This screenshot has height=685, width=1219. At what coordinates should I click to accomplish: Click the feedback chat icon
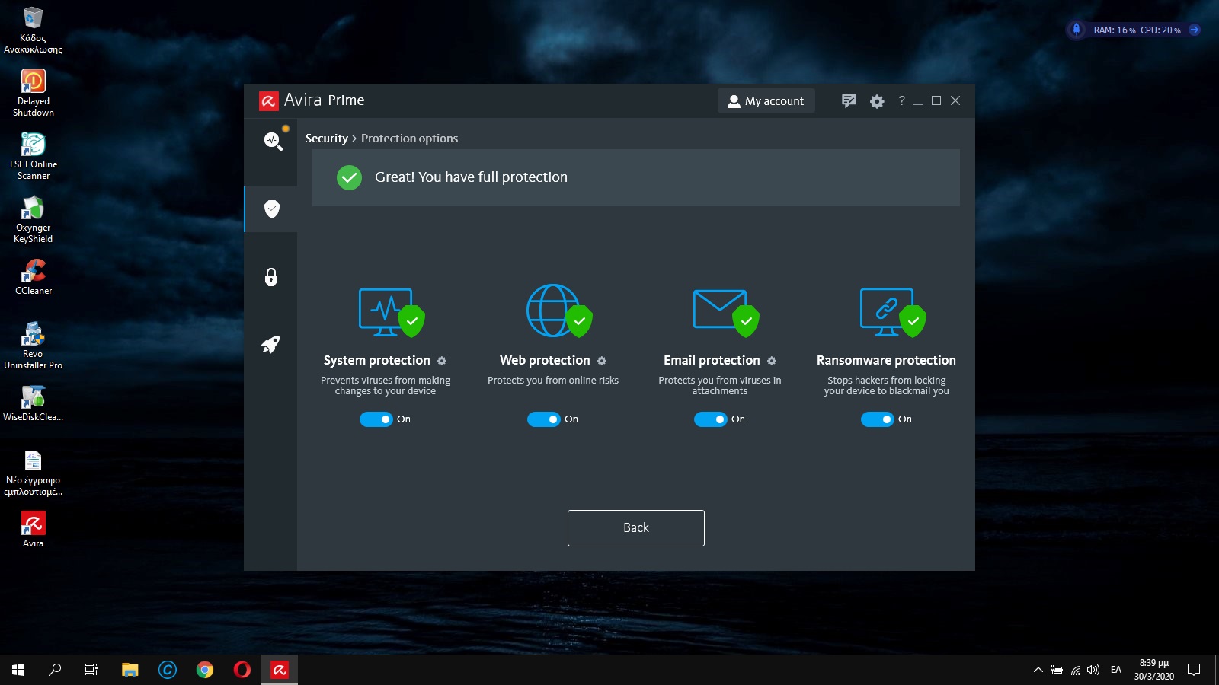coord(849,101)
